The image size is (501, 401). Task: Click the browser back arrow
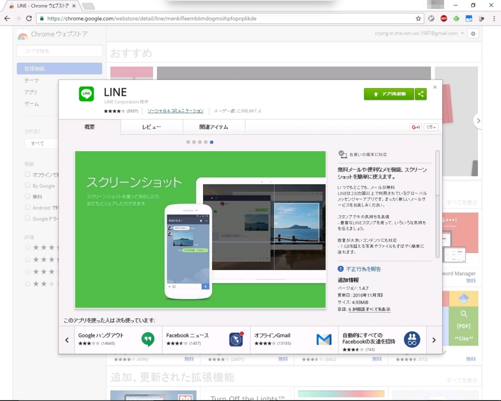(7, 19)
